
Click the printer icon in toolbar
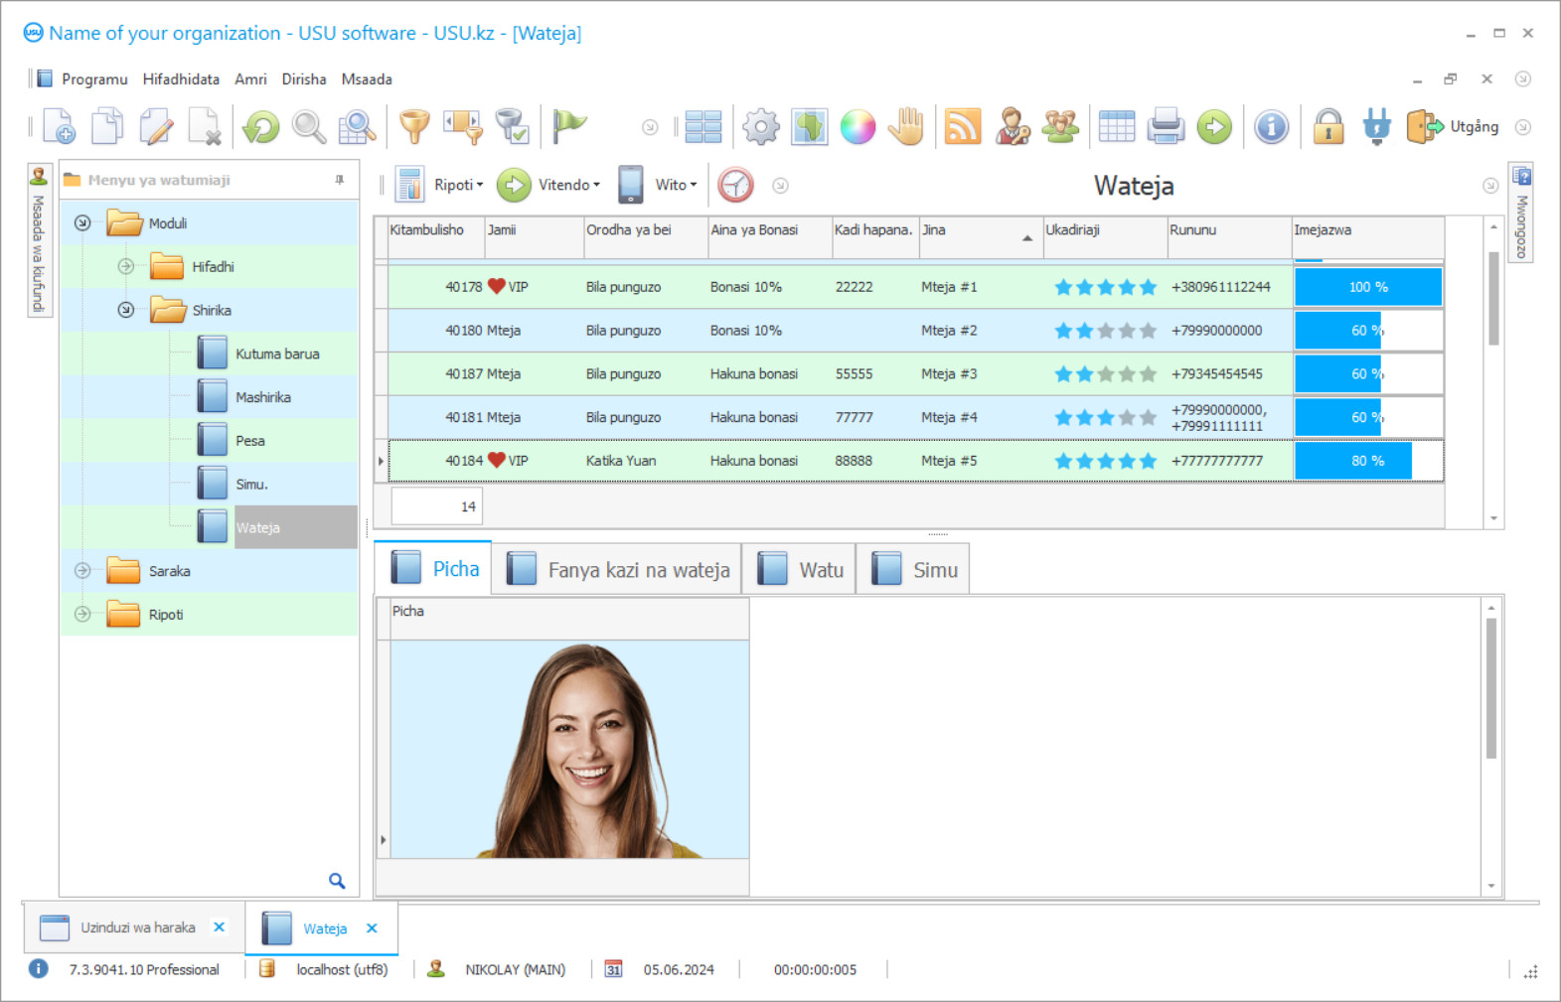[1166, 127]
